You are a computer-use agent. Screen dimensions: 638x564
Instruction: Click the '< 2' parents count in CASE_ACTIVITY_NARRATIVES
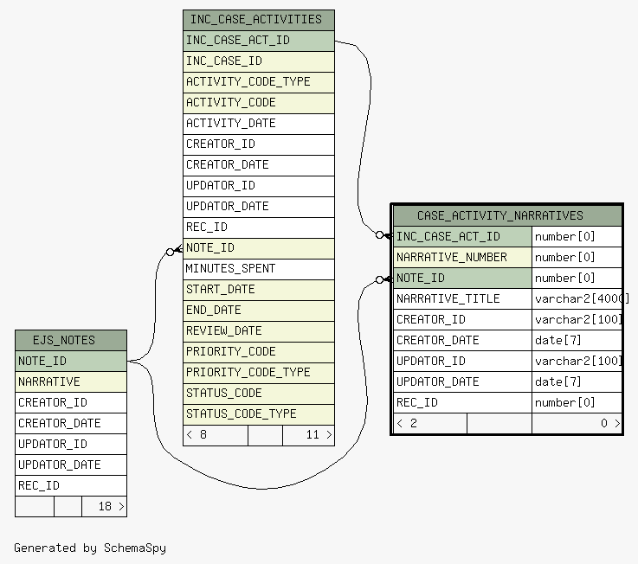click(429, 423)
